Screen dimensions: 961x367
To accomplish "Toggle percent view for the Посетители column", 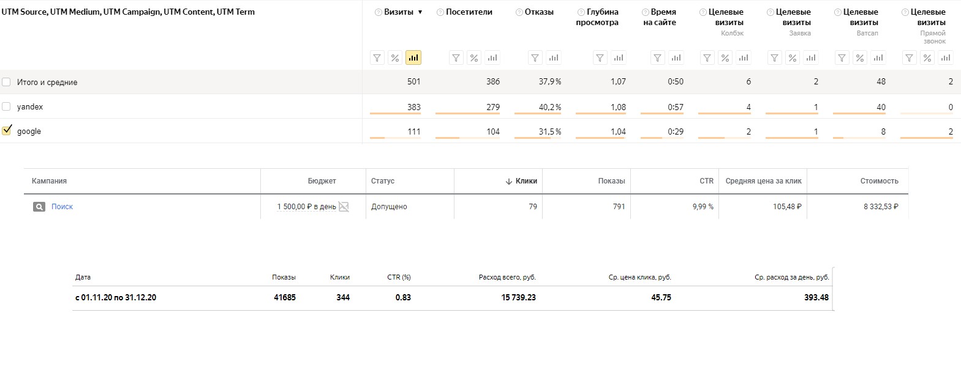I will [x=474, y=58].
